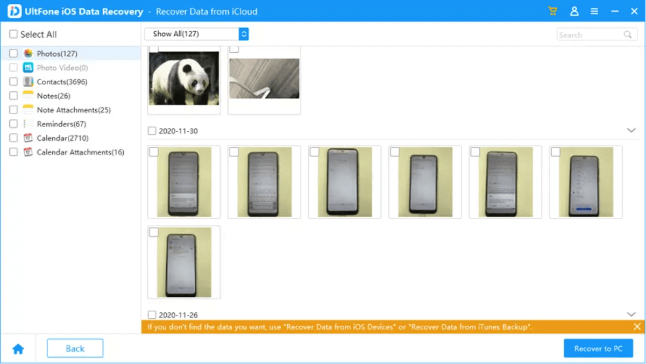Switch to Note Attachments(25) category
646x364 pixels.
74,110
